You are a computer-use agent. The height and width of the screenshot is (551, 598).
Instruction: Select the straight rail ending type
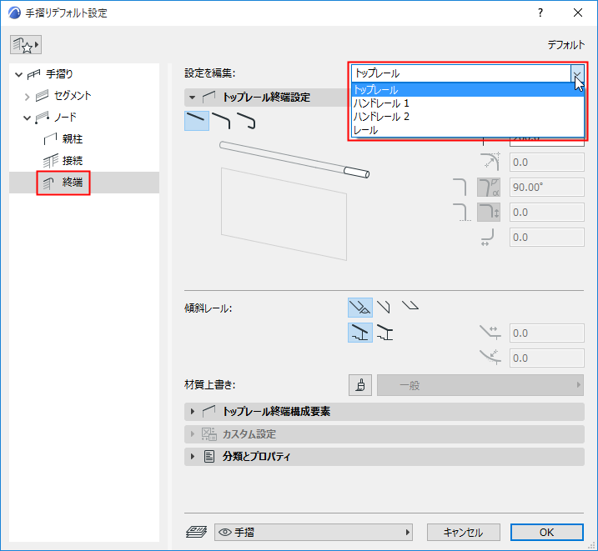pos(196,121)
